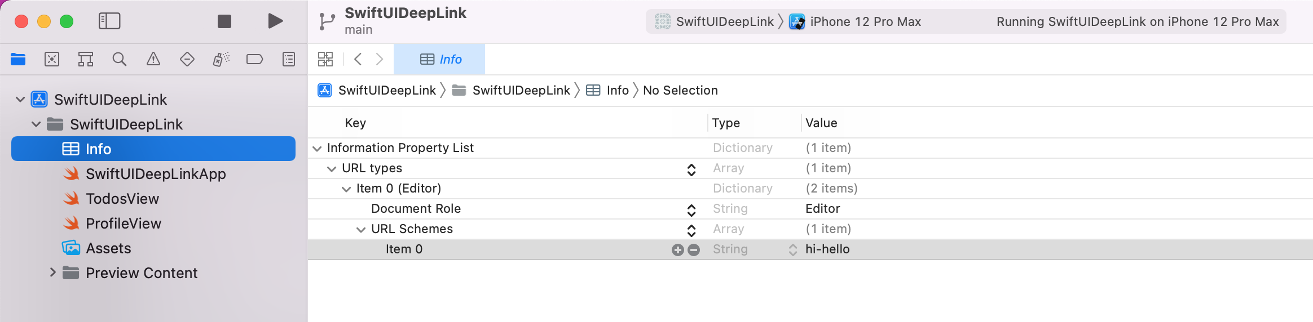The image size is (1313, 322).
Task: Add a new item after Item 0
Action: coord(678,250)
